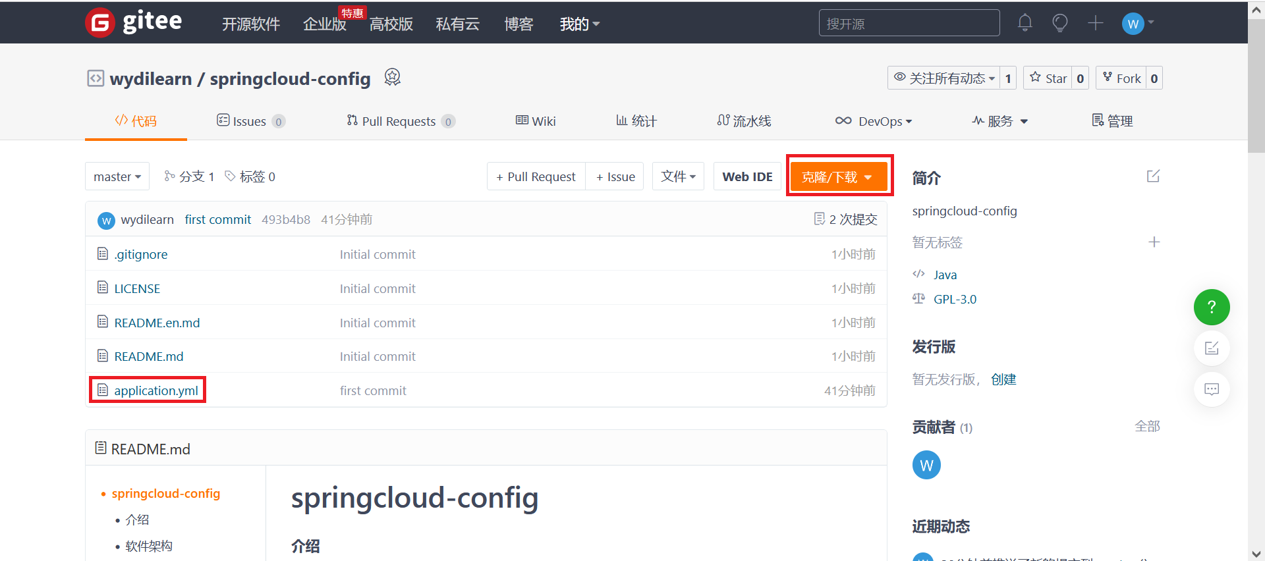Click 软件架构 in README outline
1265x561 pixels.
149,546
